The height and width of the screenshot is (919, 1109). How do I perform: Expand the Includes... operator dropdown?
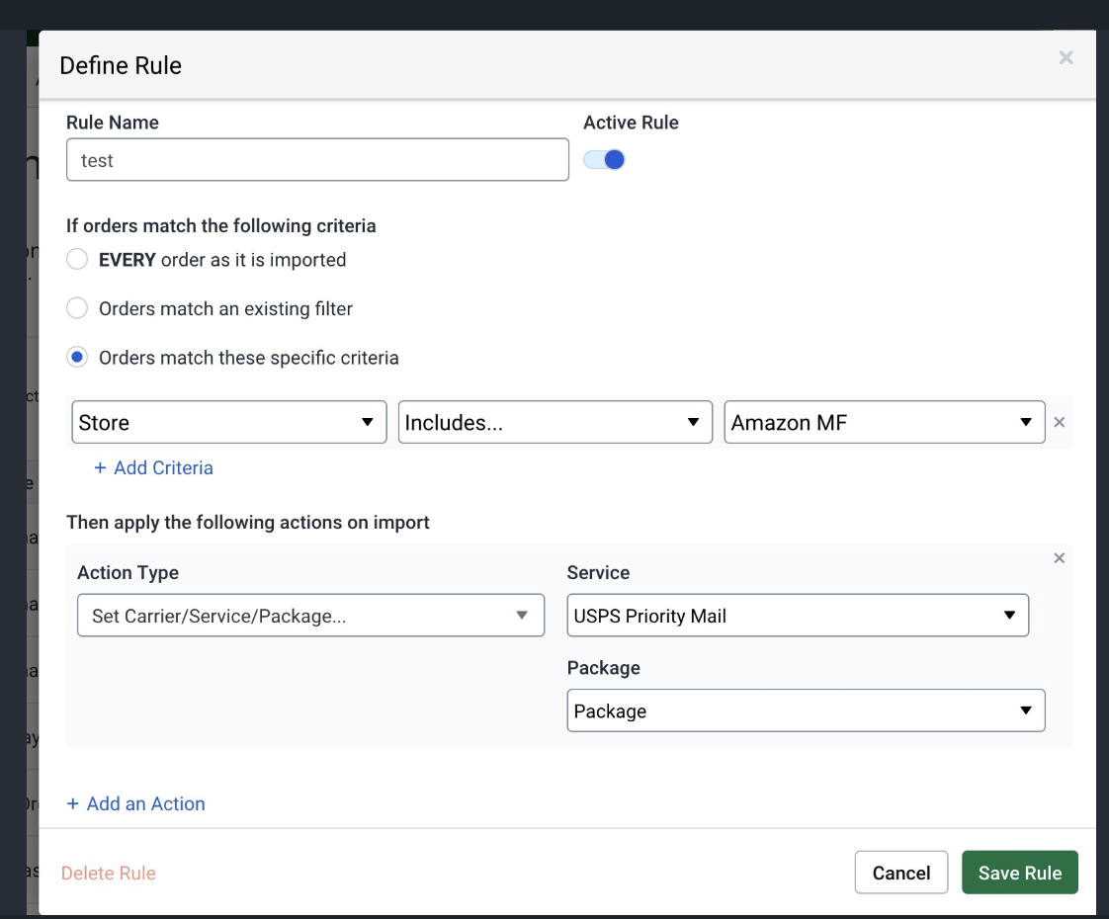click(554, 422)
